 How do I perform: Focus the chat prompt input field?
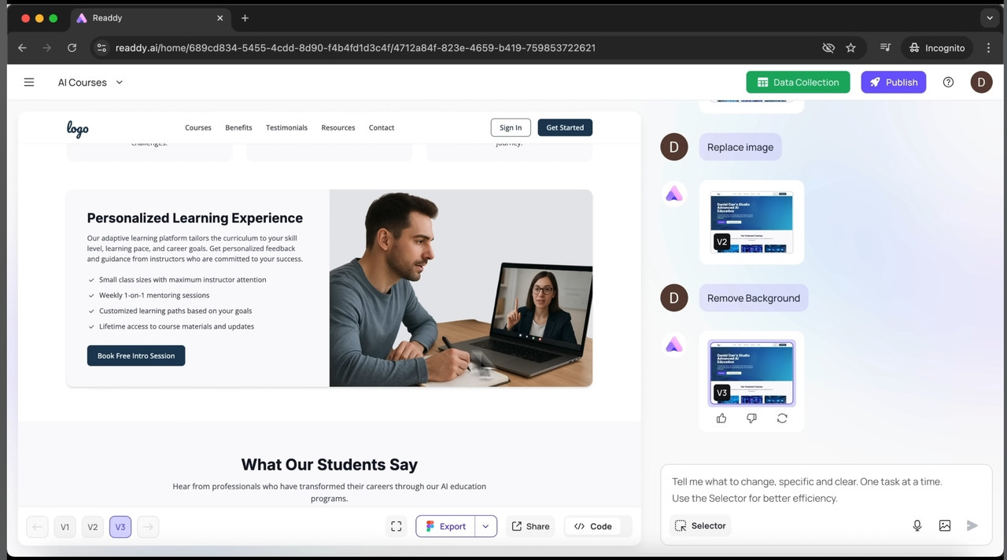click(x=826, y=490)
